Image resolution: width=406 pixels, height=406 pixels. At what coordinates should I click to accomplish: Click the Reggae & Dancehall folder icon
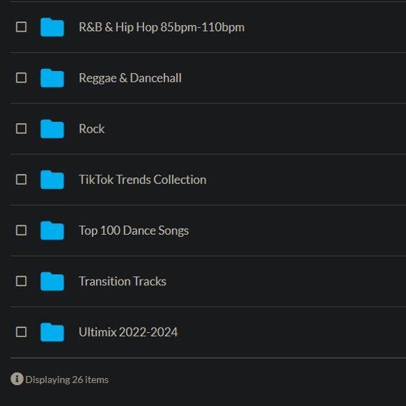pyautogui.click(x=52, y=78)
